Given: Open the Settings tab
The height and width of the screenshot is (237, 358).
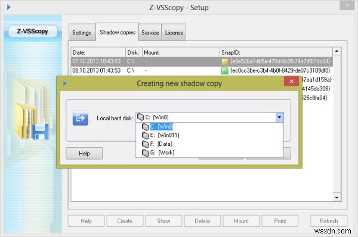Looking at the screenshot, I should (x=82, y=33).
